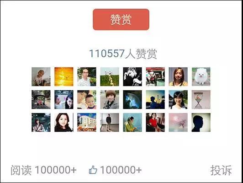Click the woman in red dress avatar
The image size is (243, 183).
pyautogui.click(x=155, y=122)
